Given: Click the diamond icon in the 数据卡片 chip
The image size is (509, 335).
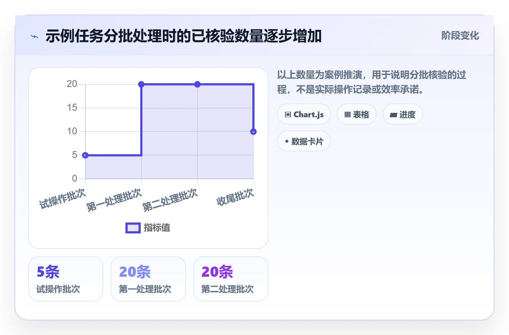Looking at the screenshot, I should [x=287, y=141].
